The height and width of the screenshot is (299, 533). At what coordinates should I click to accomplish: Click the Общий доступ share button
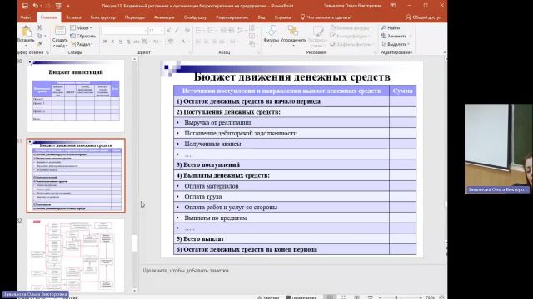pos(424,17)
